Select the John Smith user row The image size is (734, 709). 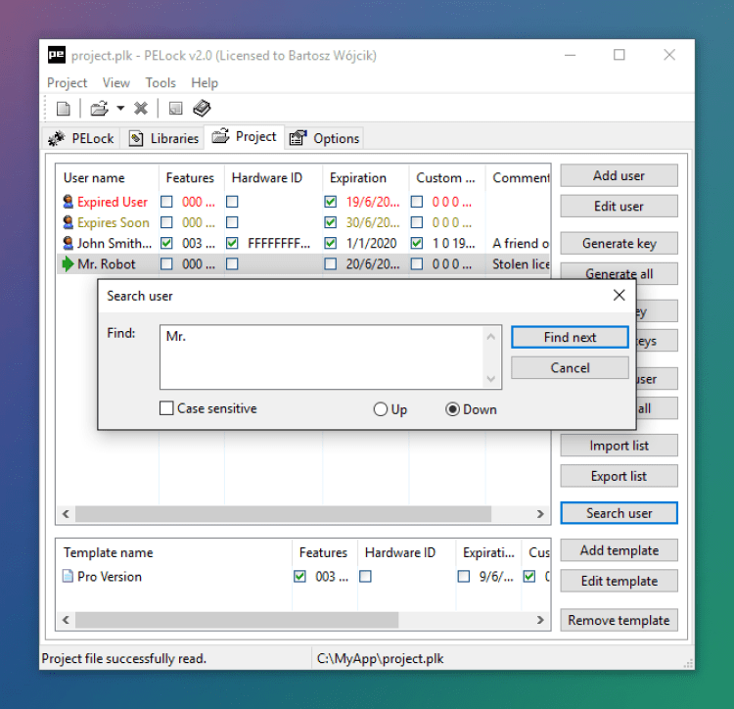(x=303, y=243)
